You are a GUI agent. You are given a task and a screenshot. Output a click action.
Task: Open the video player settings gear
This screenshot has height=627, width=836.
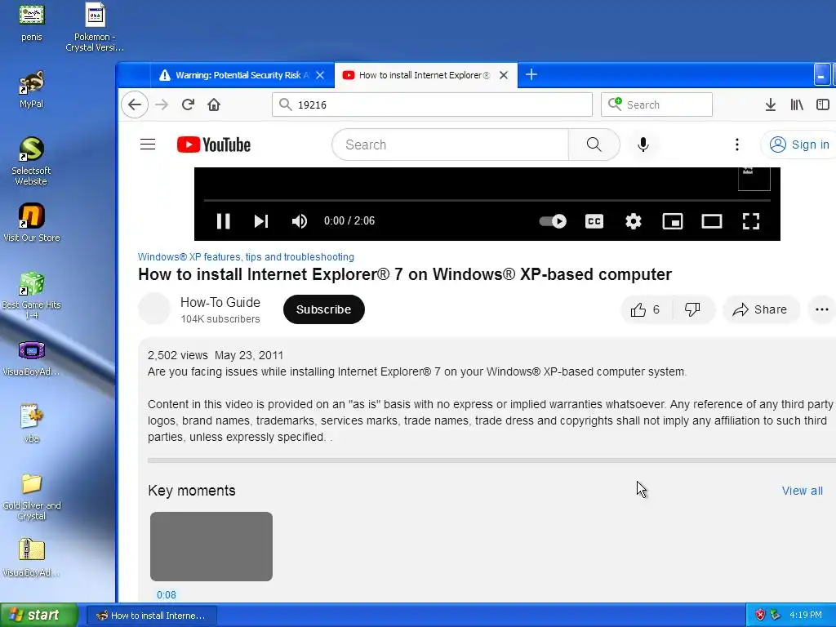click(634, 220)
